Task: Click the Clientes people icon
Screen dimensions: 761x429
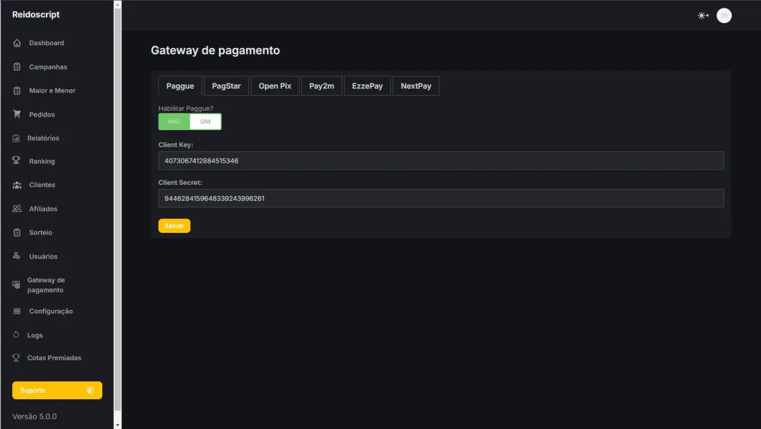Action: 17,185
